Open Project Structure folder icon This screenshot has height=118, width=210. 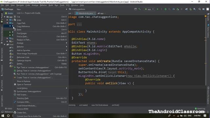point(203,9)
